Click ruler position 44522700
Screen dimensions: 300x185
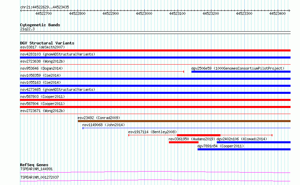coord(43,13)
